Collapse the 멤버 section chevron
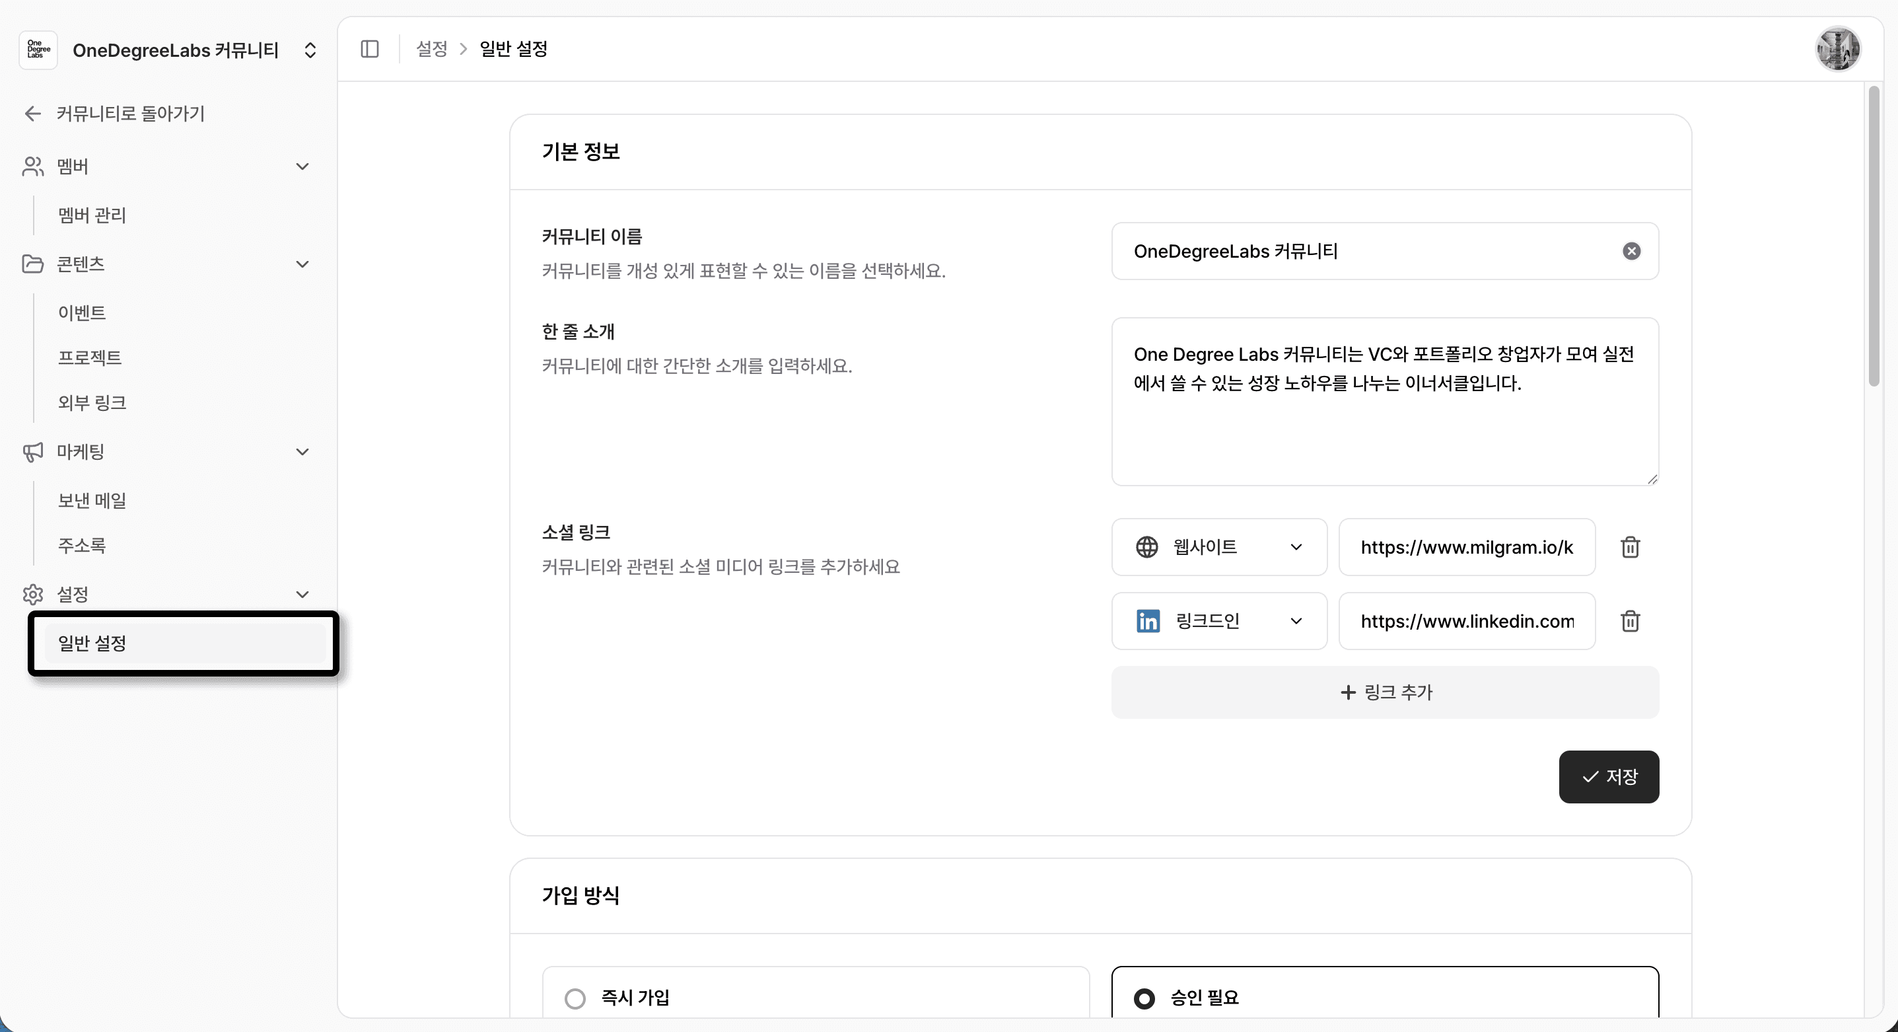This screenshot has width=1898, height=1032. tap(302, 166)
